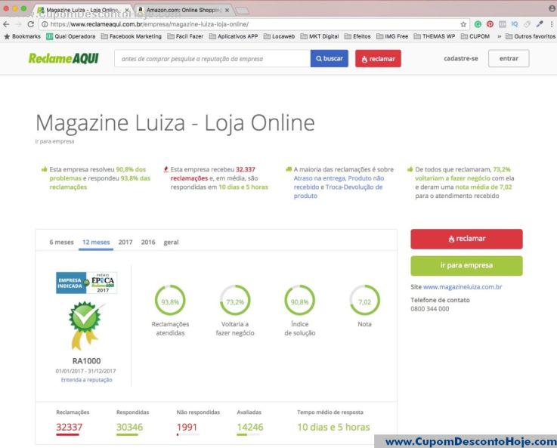Open the Aplicativos APP bookmarks folder

[234, 36]
